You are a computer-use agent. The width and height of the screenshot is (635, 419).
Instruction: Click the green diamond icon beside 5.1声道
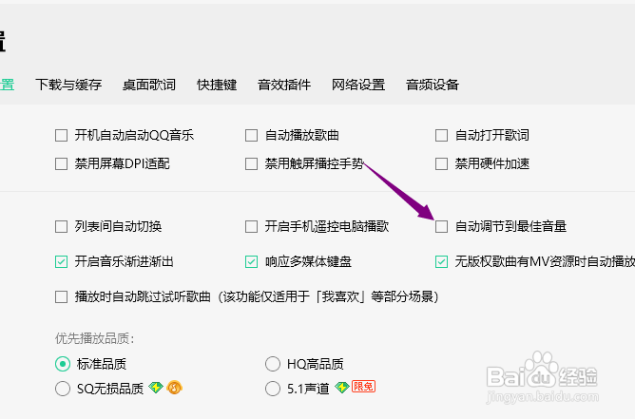tap(342, 388)
